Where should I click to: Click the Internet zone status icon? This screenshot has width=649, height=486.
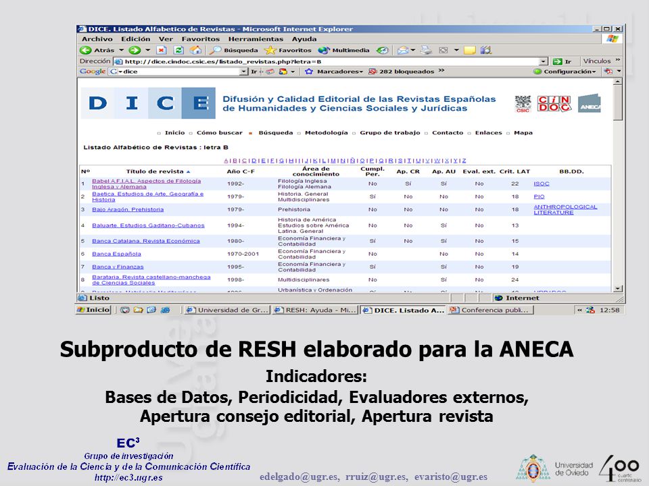tap(499, 298)
